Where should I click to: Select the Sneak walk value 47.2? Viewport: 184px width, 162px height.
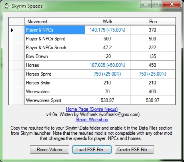(108, 48)
